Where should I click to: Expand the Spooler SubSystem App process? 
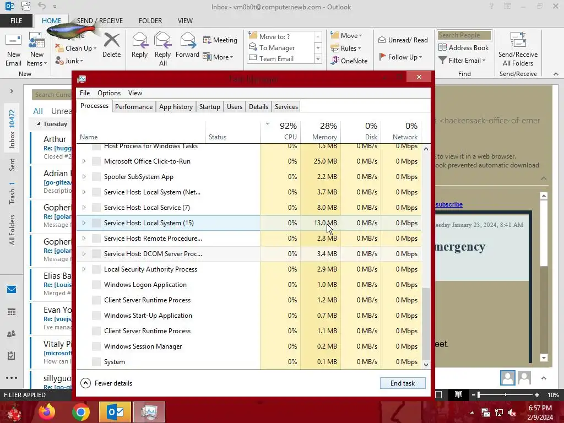click(84, 177)
